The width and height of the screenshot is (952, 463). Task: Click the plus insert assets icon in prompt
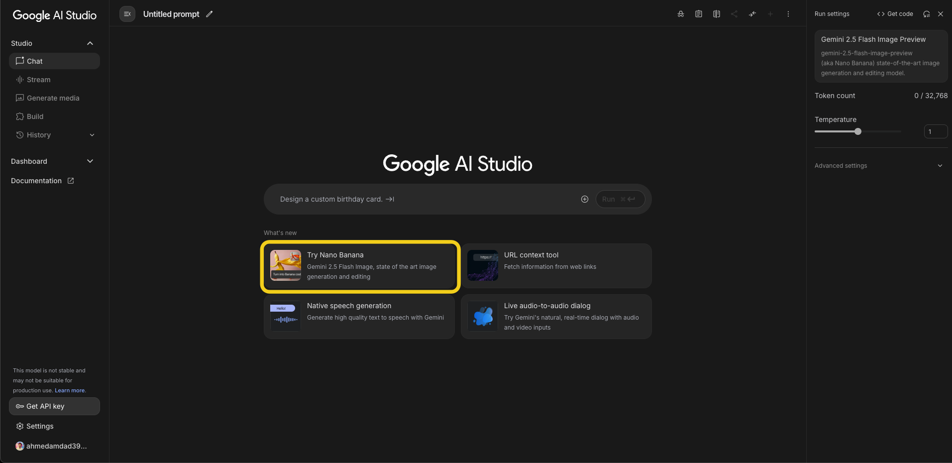pyautogui.click(x=585, y=199)
